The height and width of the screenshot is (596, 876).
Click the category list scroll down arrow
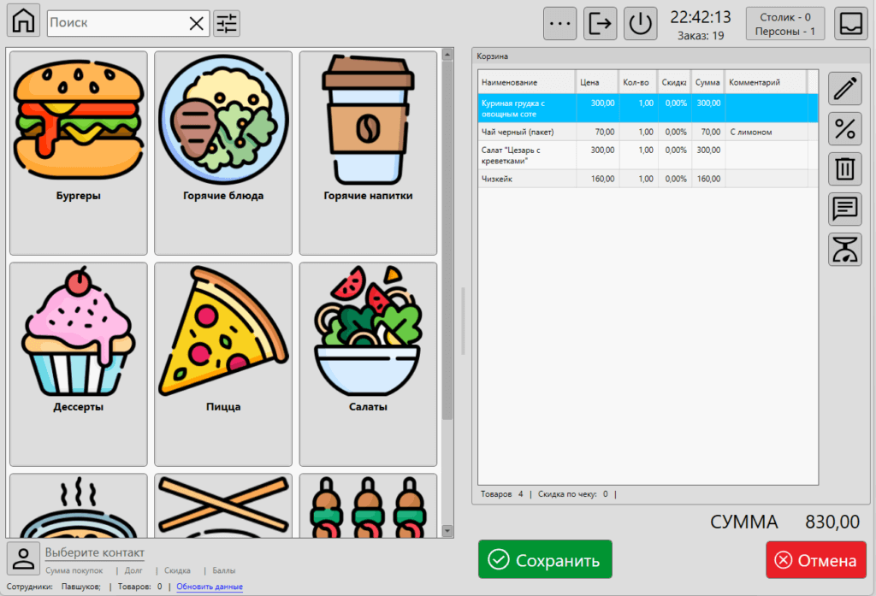[447, 531]
